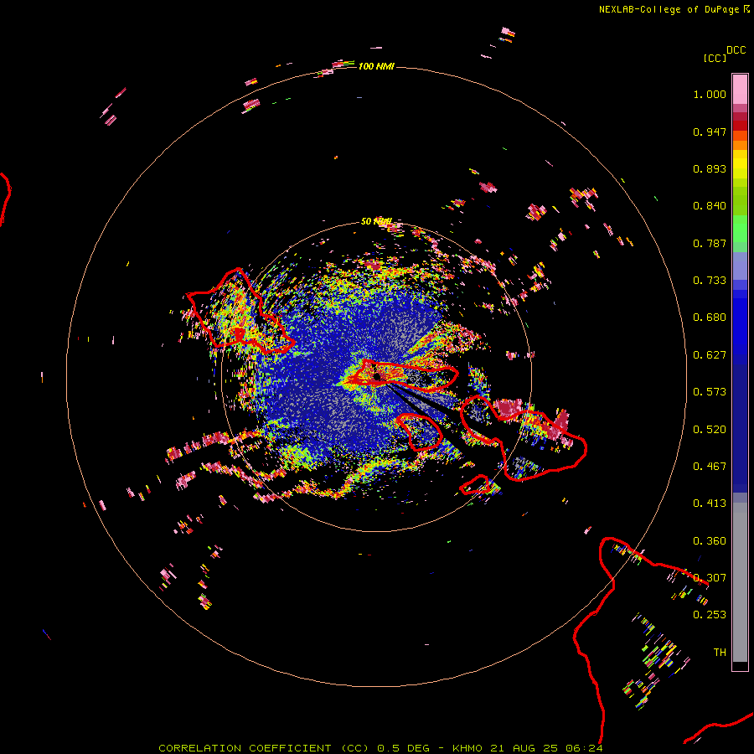Click the 50 NMI range ring label

tap(376, 221)
